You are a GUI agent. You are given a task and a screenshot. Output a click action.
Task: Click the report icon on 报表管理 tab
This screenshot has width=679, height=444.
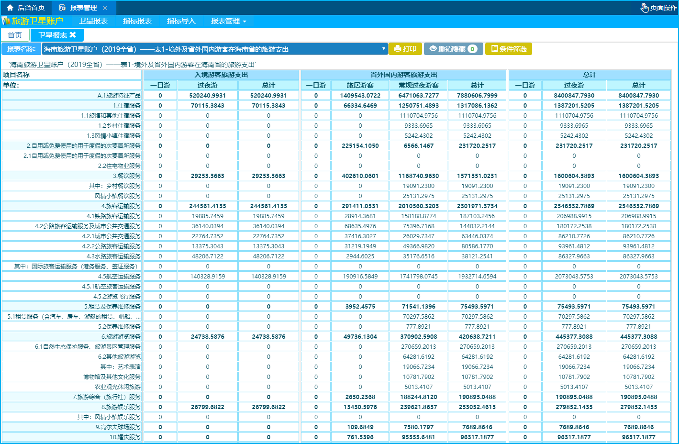coord(62,8)
